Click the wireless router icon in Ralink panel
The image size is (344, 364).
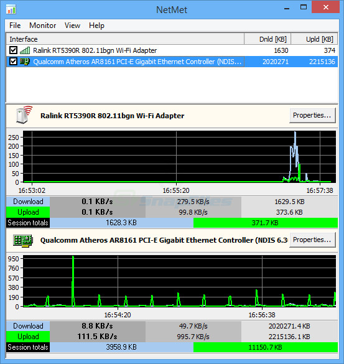coord(24,114)
